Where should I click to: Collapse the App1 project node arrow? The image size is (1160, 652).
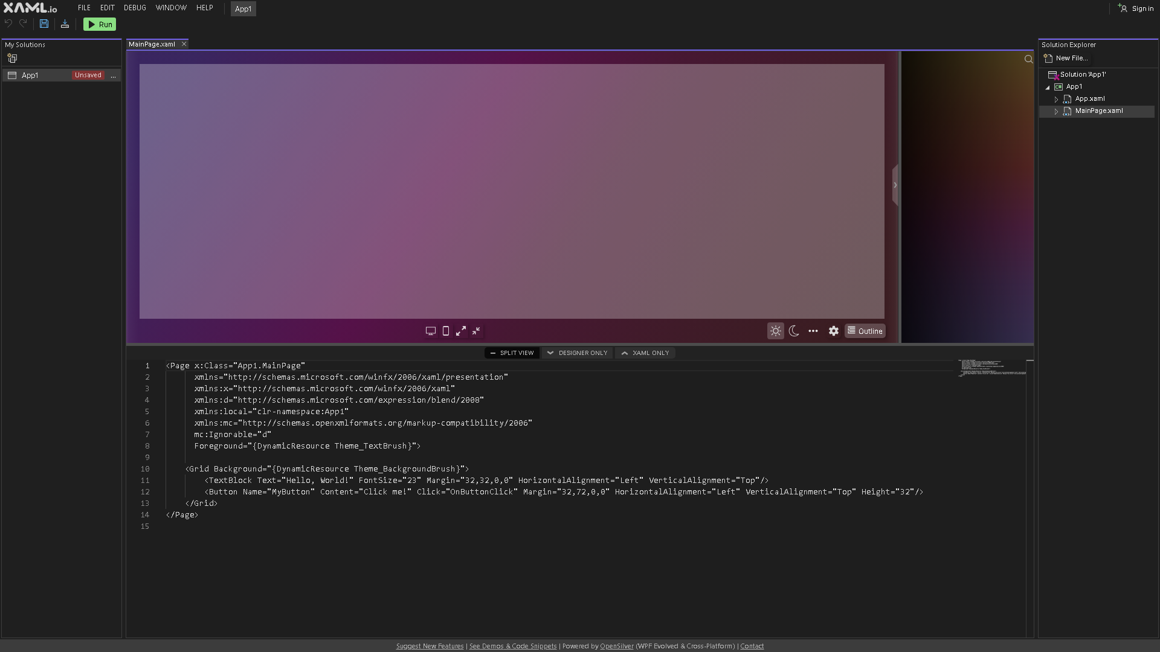coord(1048,88)
